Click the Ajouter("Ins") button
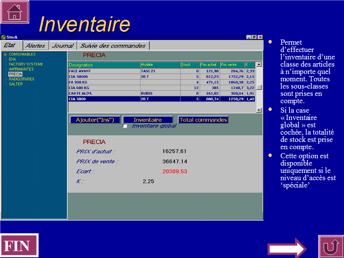 point(95,120)
